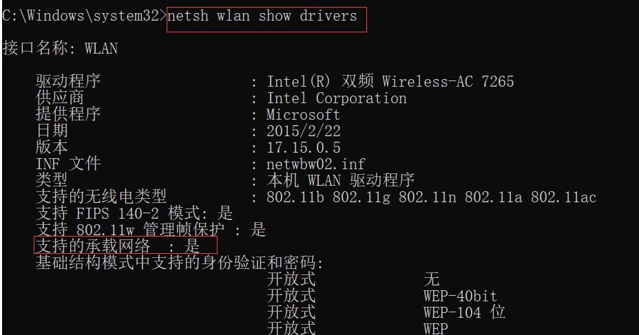Click the WEP-104 位 cipher entry
Viewport: 639px width, 335px height.
[x=465, y=312]
